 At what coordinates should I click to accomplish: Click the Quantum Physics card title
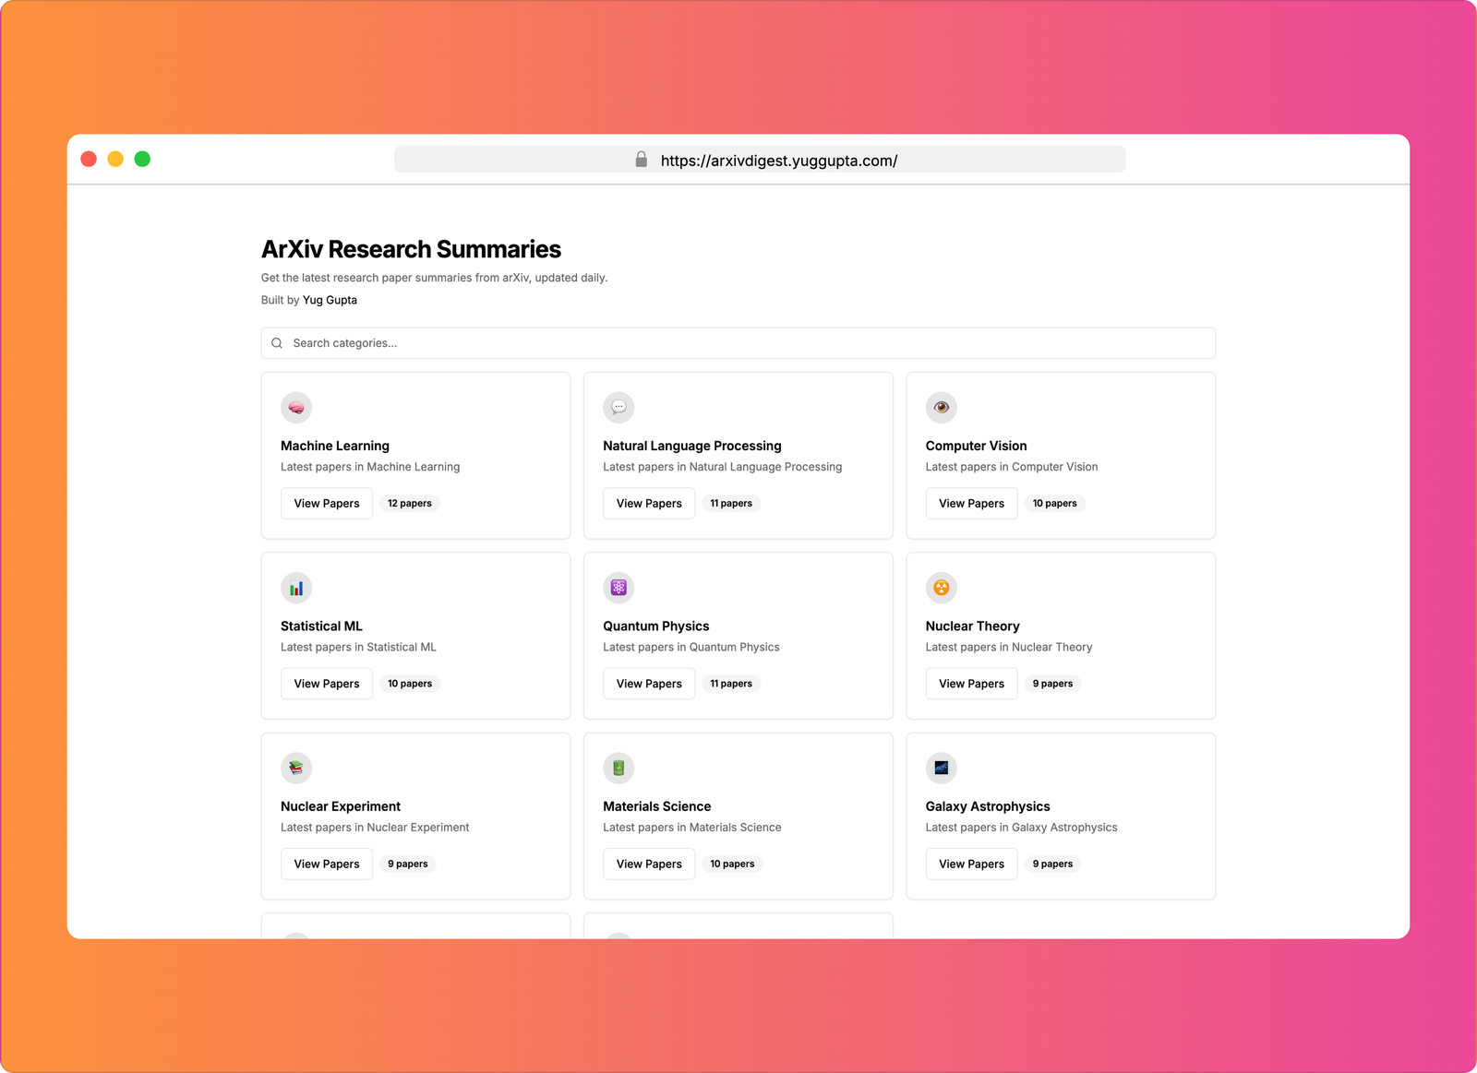[x=656, y=626]
